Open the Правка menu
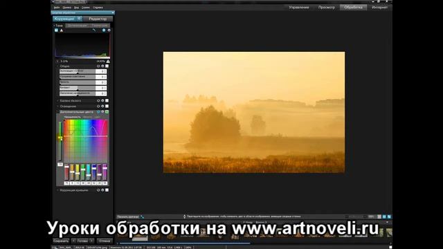Viewport: 443px width, 249px height. (x=67, y=8)
